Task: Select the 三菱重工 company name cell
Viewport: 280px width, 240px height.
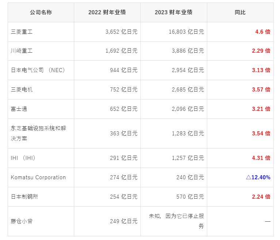Action: tap(41, 32)
